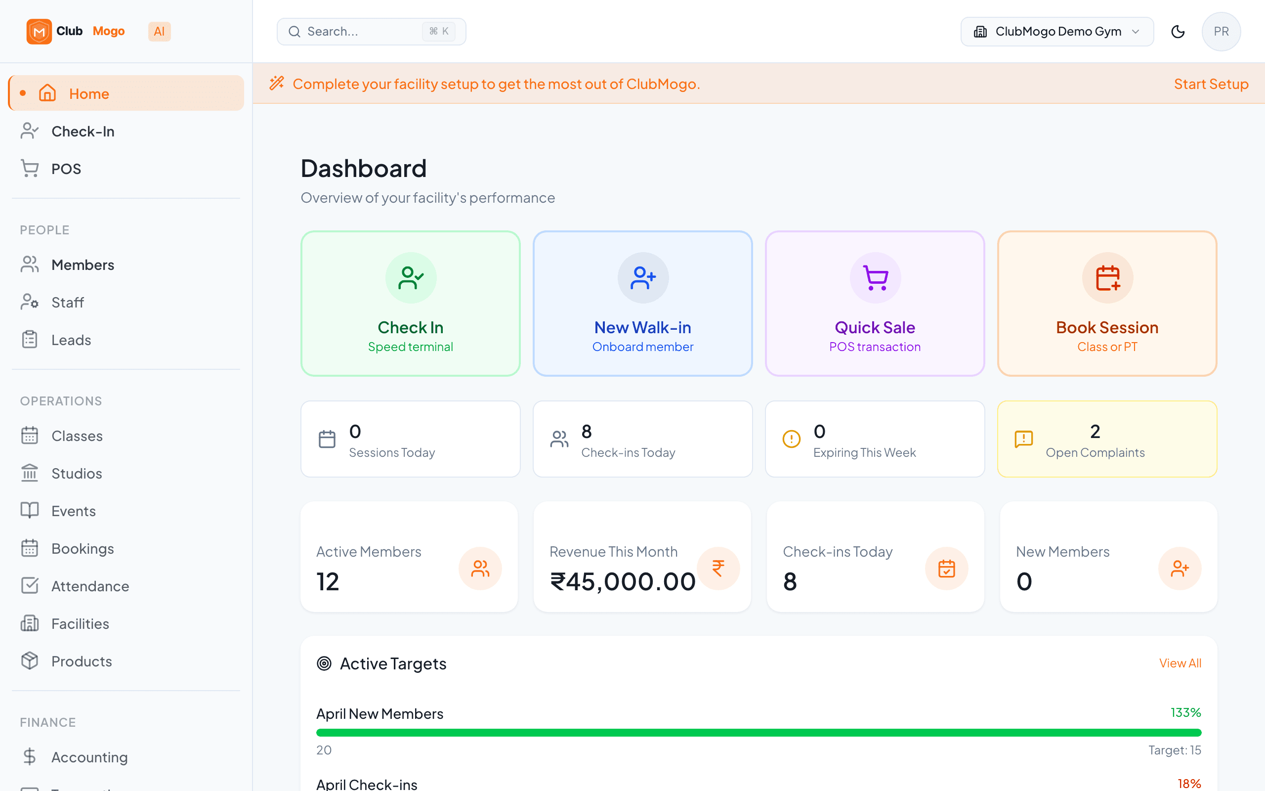Open the PR profile avatar menu

pyautogui.click(x=1221, y=31)
